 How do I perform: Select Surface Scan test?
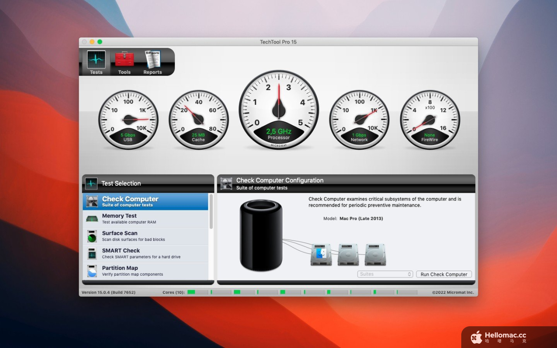(146, 236)
